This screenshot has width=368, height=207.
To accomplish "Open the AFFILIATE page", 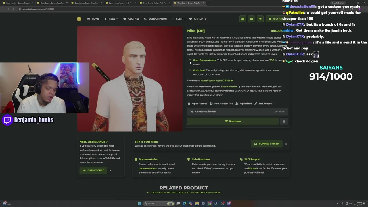I will (x=198, y=19).
